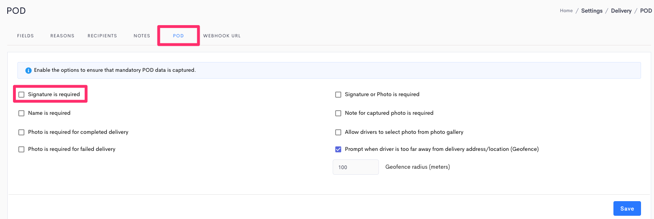
Task: Go to the Recipients tab
Action: [x=102, y=36]
